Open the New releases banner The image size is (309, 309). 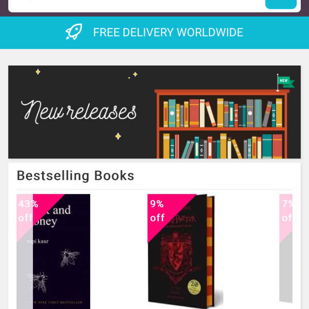tap(154, 112)
